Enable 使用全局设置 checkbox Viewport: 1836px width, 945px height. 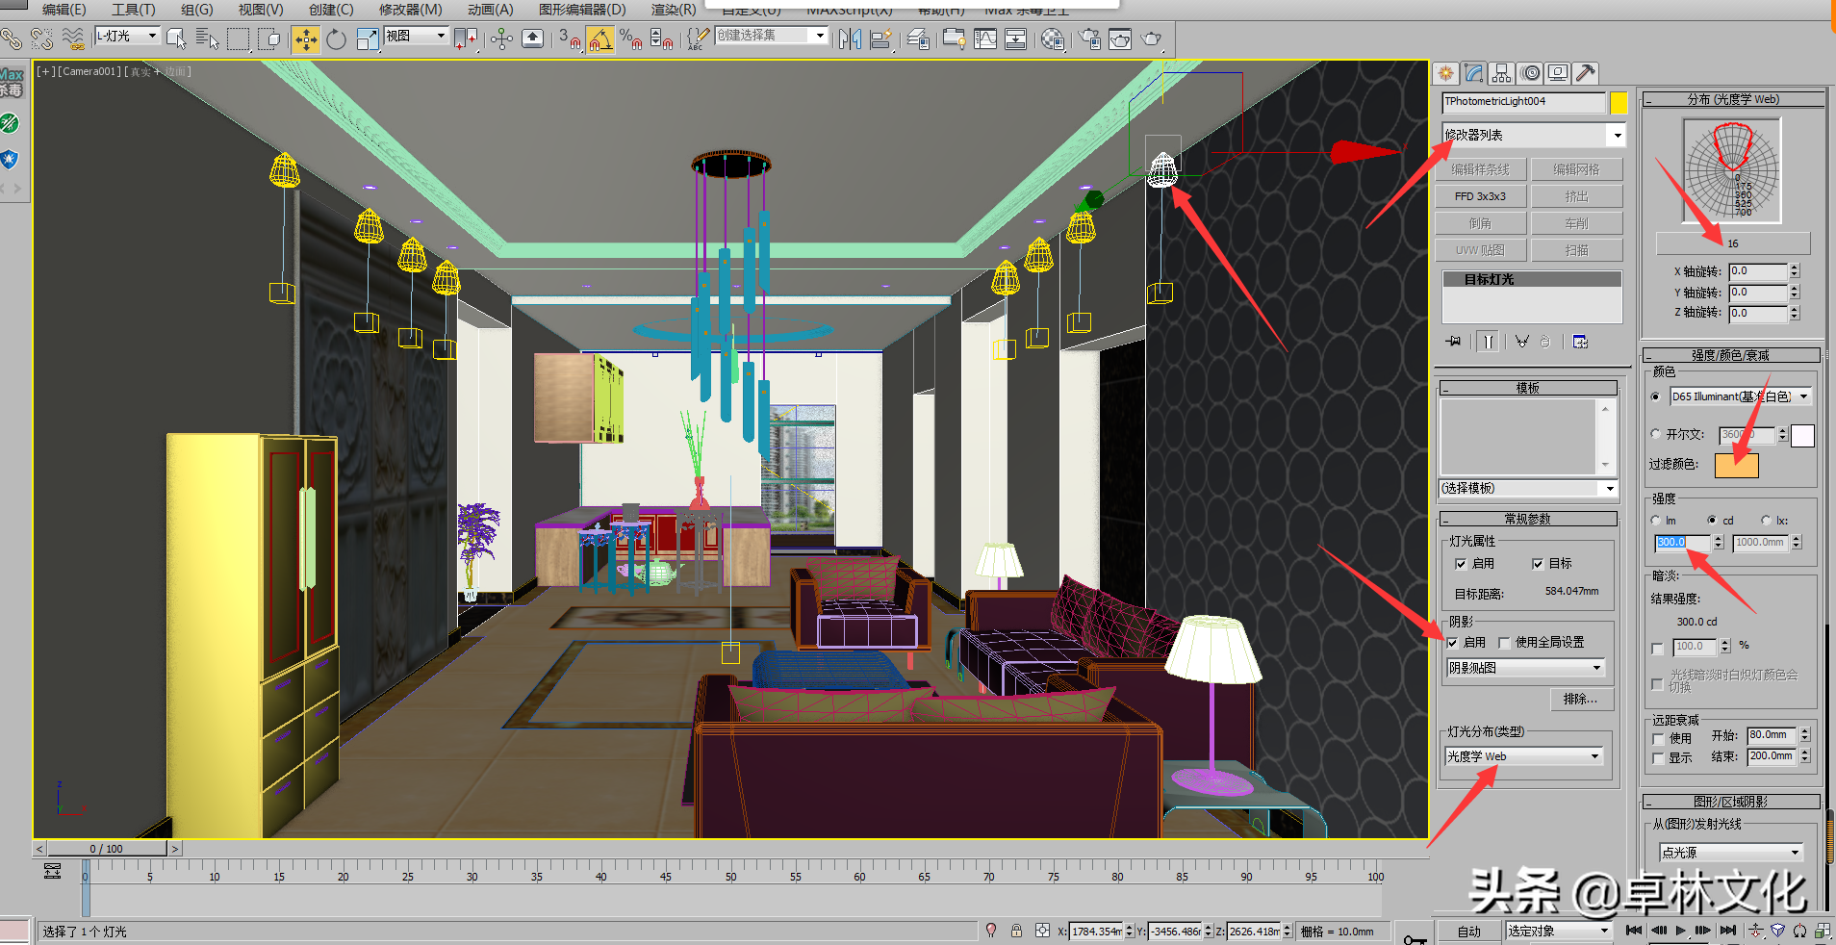[1504, 643]
